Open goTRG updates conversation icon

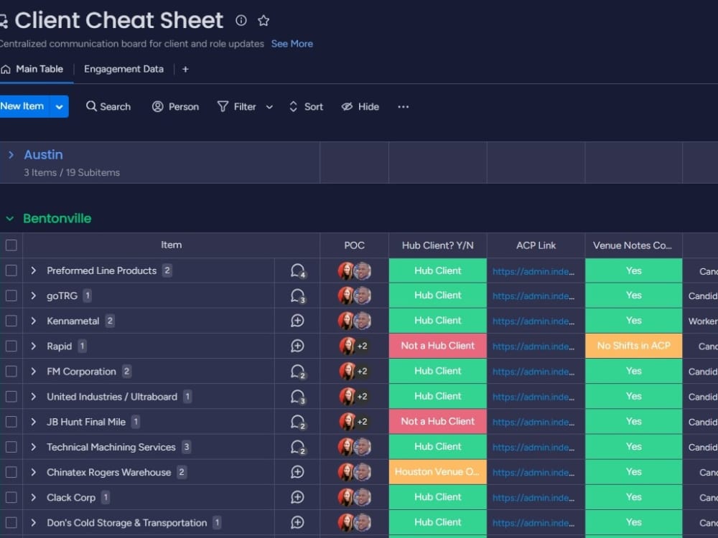click(298, 296)
